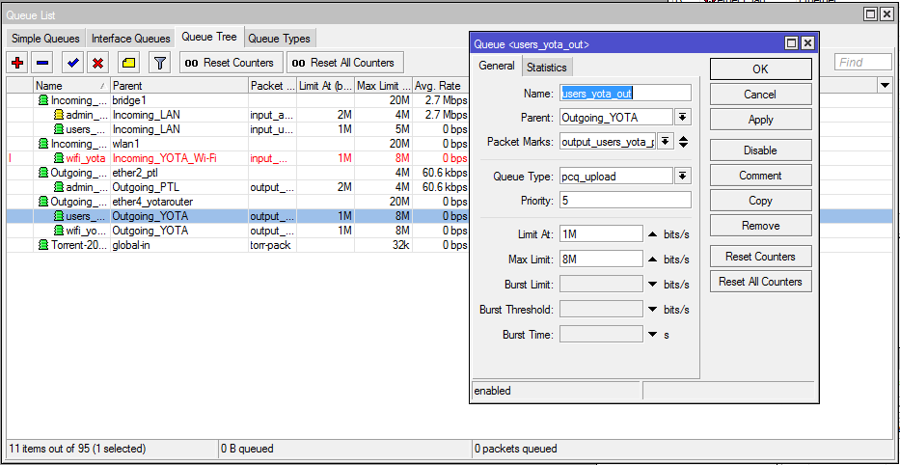
Task: Open the Parent dropdown arrow
Action: (x=682, y=117)
